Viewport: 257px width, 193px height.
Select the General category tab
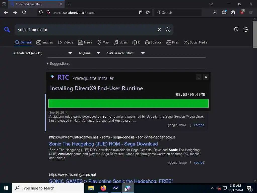23,42
